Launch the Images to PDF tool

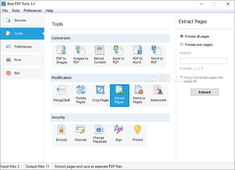(x=81, y=56)
